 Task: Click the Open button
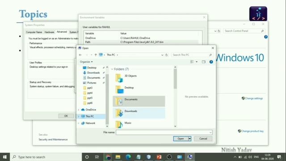pyautogui.click(x=181, y=139)
